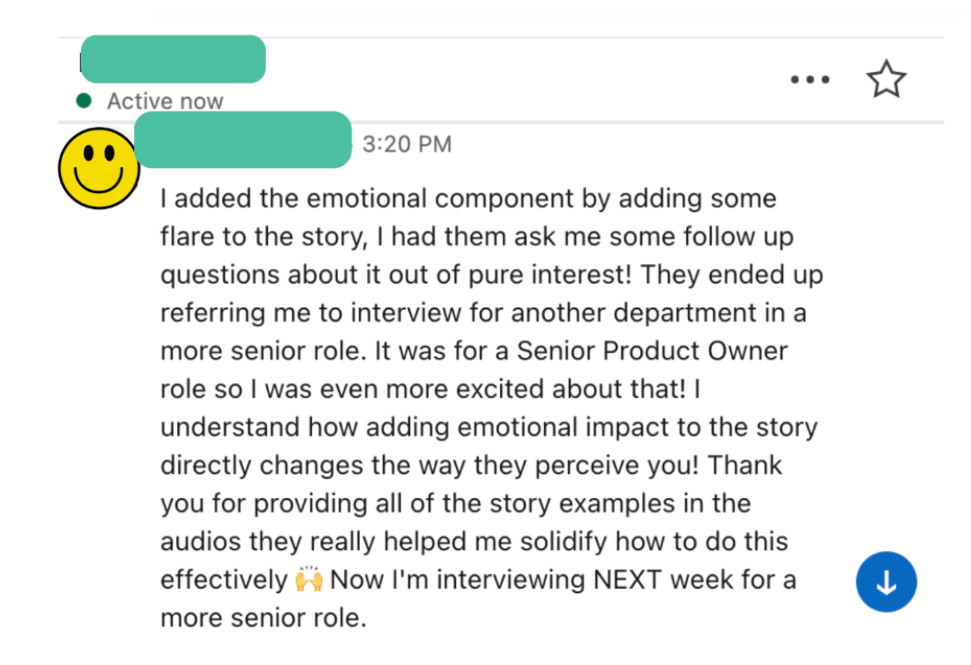Click the words "directly changes the way"
The image size is (971, 665).
tap(311, 465)
